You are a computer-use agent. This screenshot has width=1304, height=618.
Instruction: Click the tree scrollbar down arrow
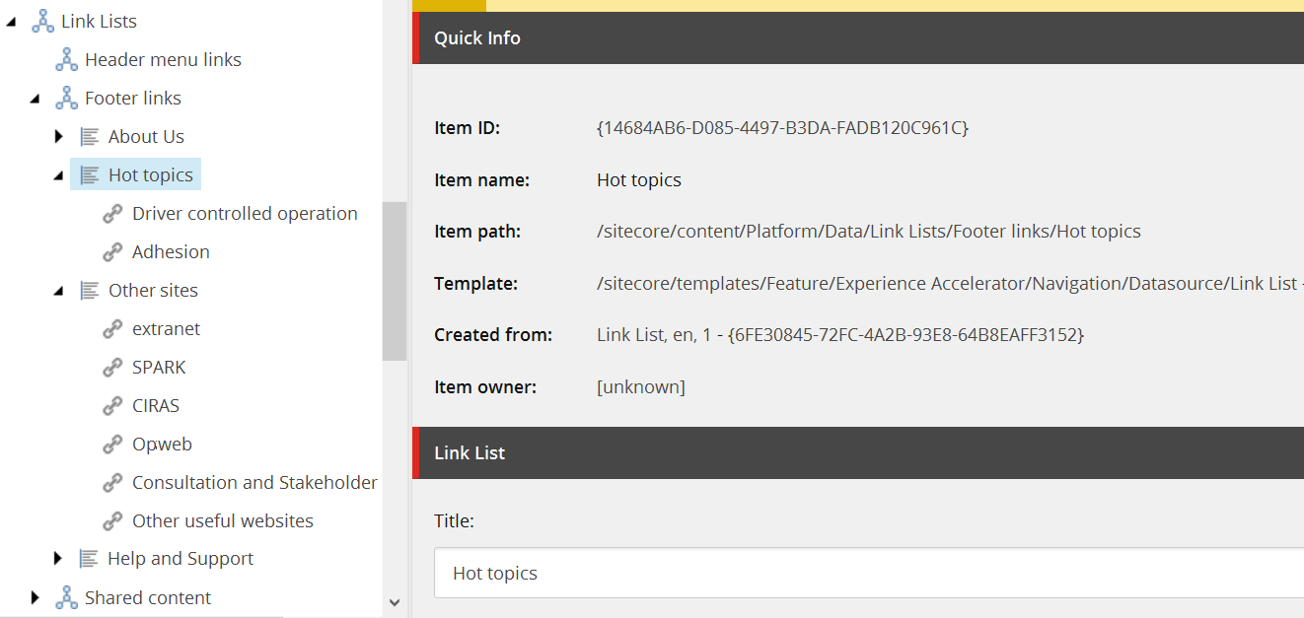pos(395,602)
